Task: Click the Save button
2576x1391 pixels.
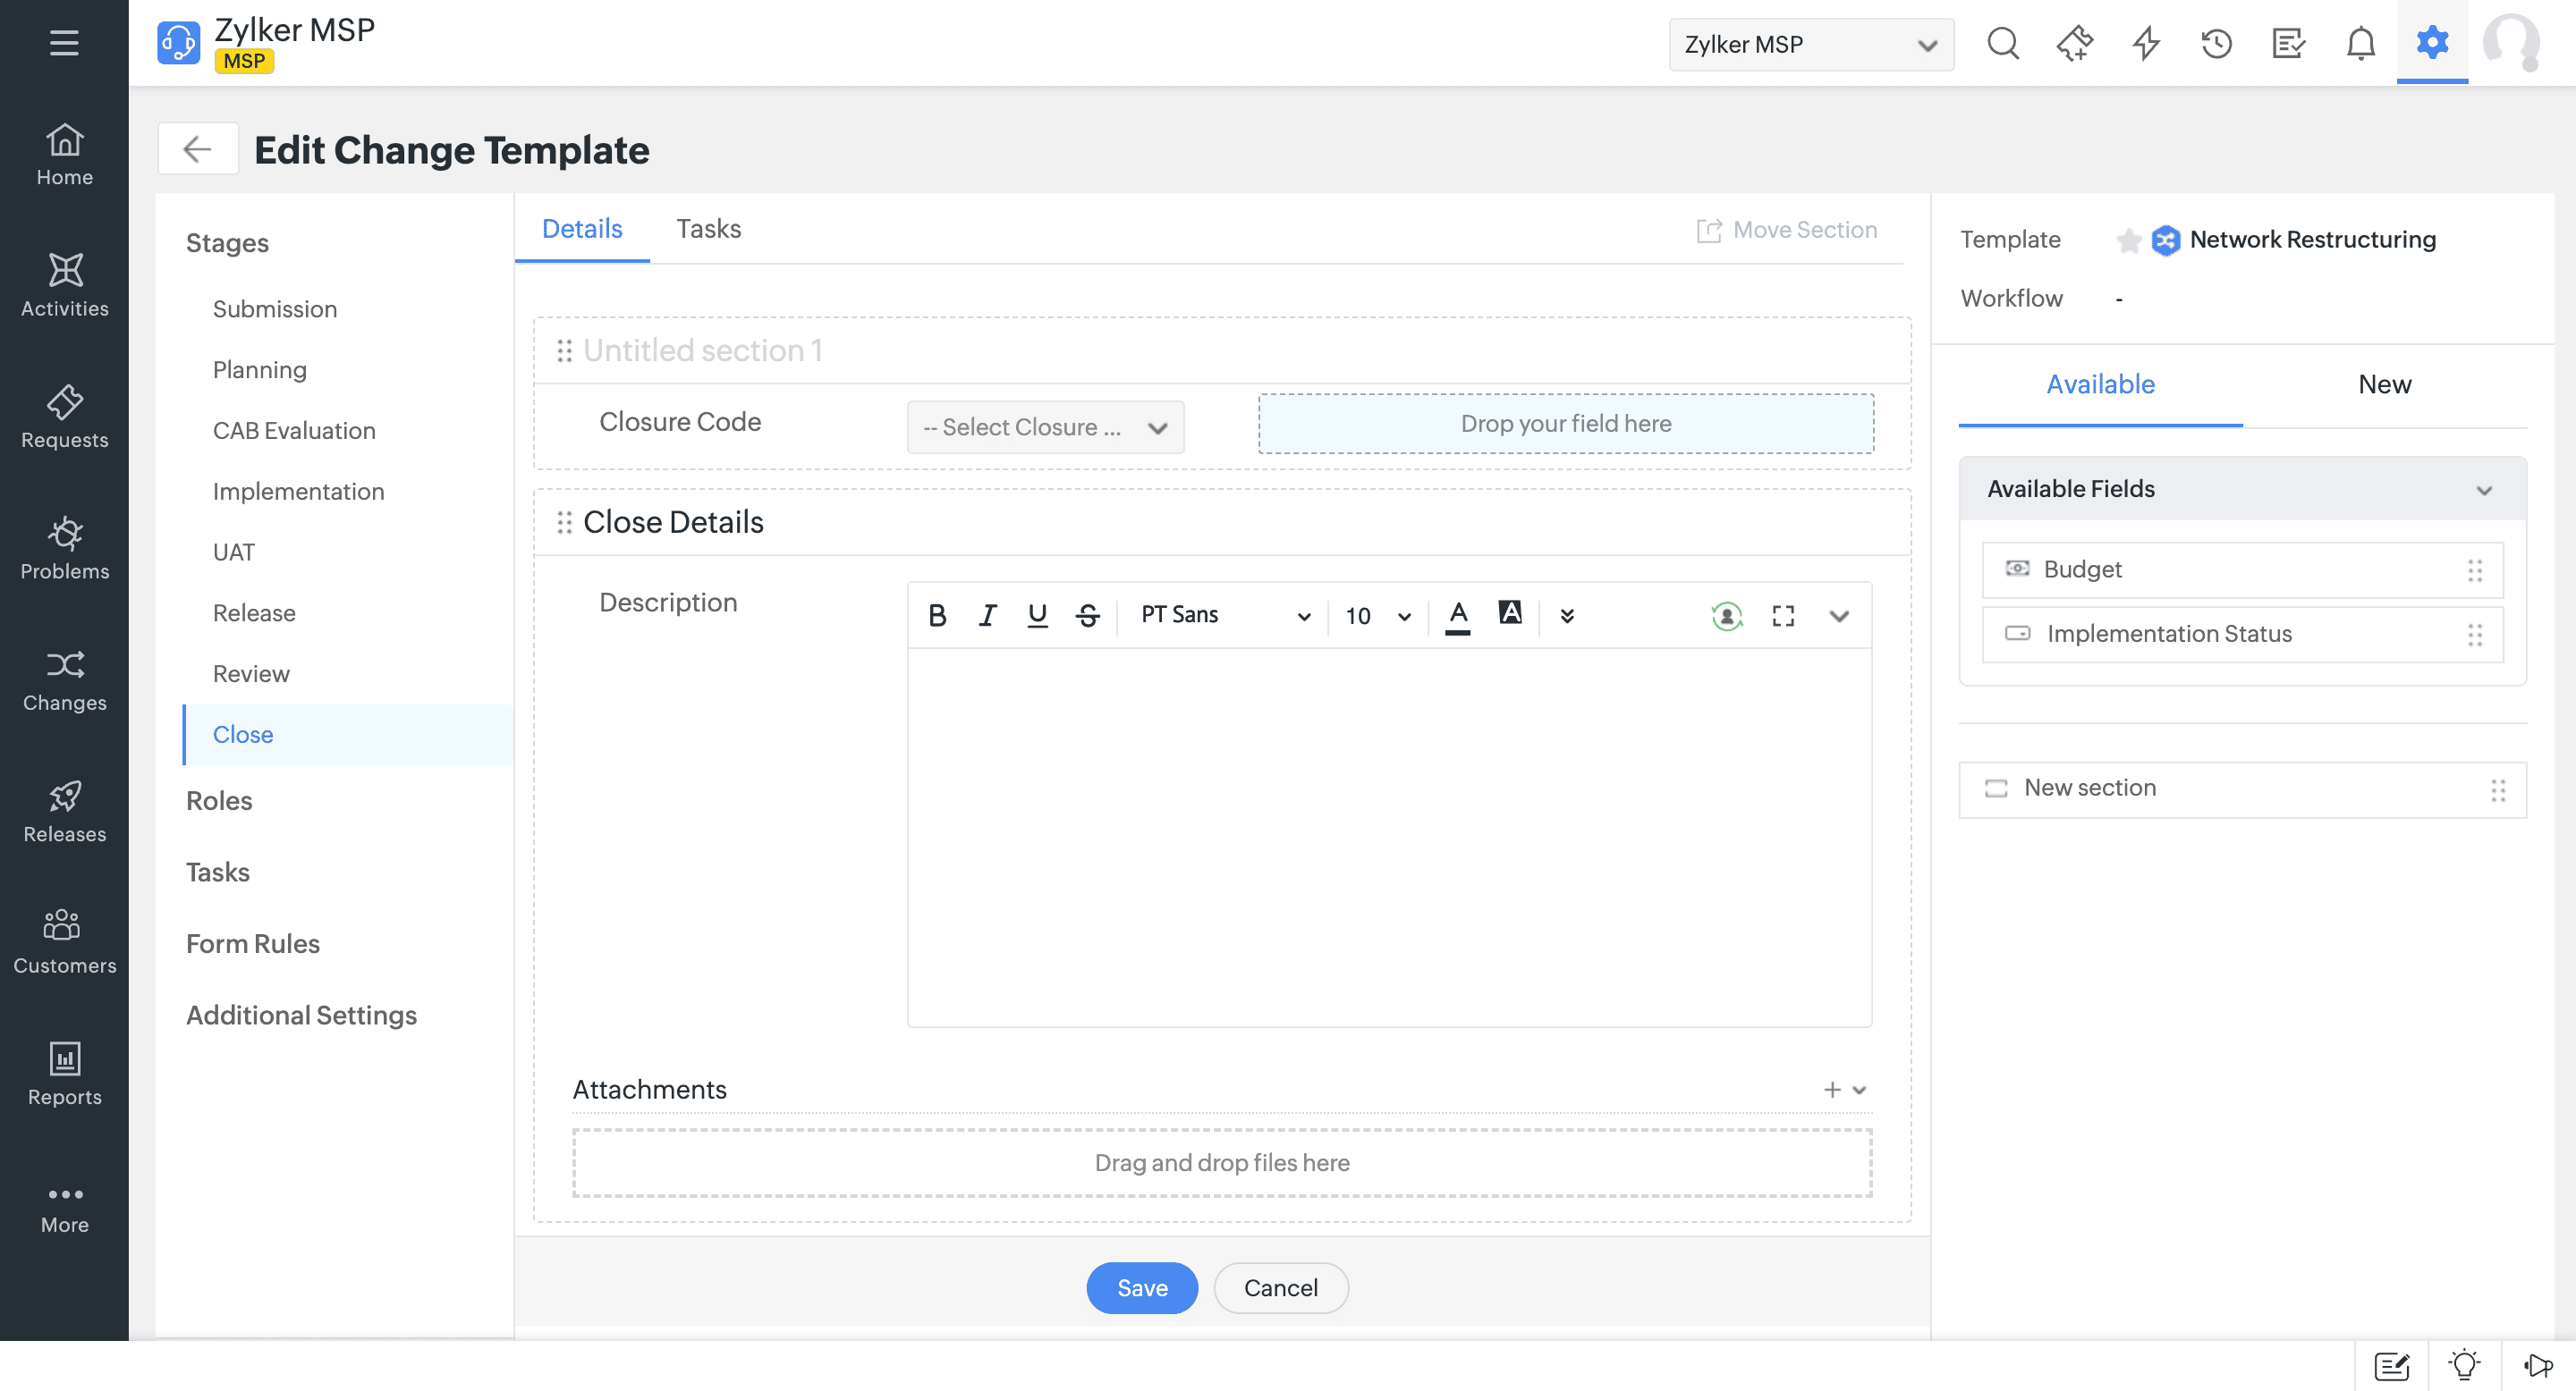Action: tap(1141, 1288)
